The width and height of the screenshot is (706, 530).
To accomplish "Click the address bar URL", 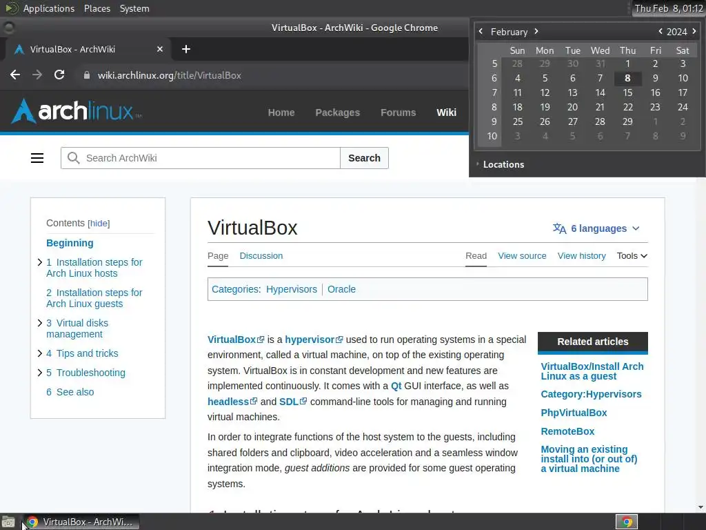I will pos(170,75).
